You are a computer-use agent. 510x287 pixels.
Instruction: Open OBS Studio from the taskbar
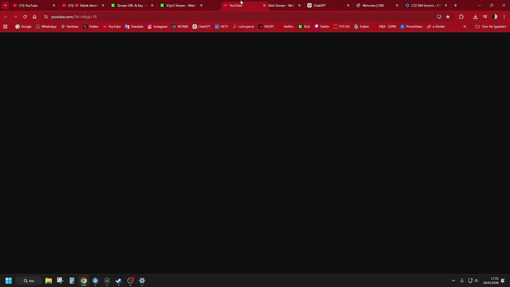[x=130, y=281]
